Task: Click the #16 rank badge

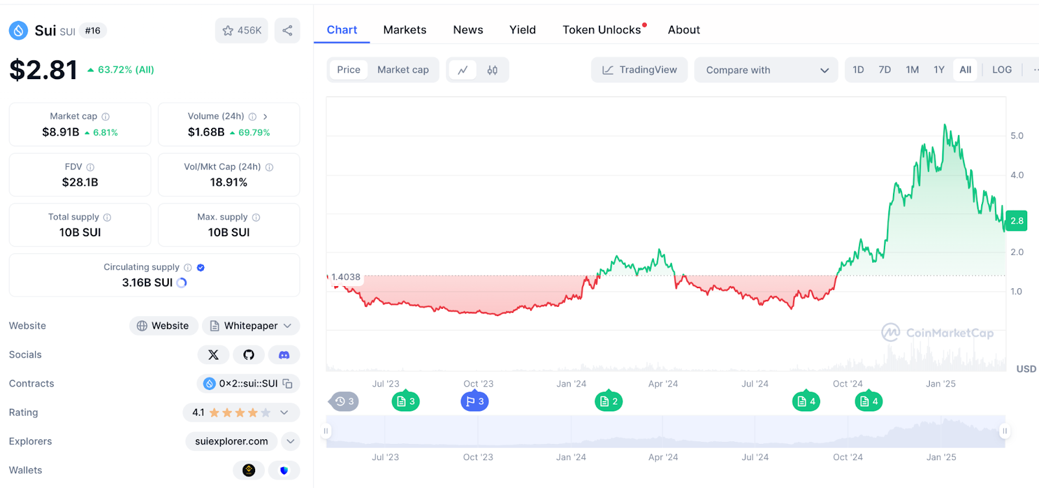Action: (x=93, y=30)
